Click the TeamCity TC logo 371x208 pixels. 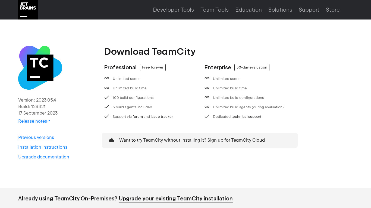(x=40, y=68)
